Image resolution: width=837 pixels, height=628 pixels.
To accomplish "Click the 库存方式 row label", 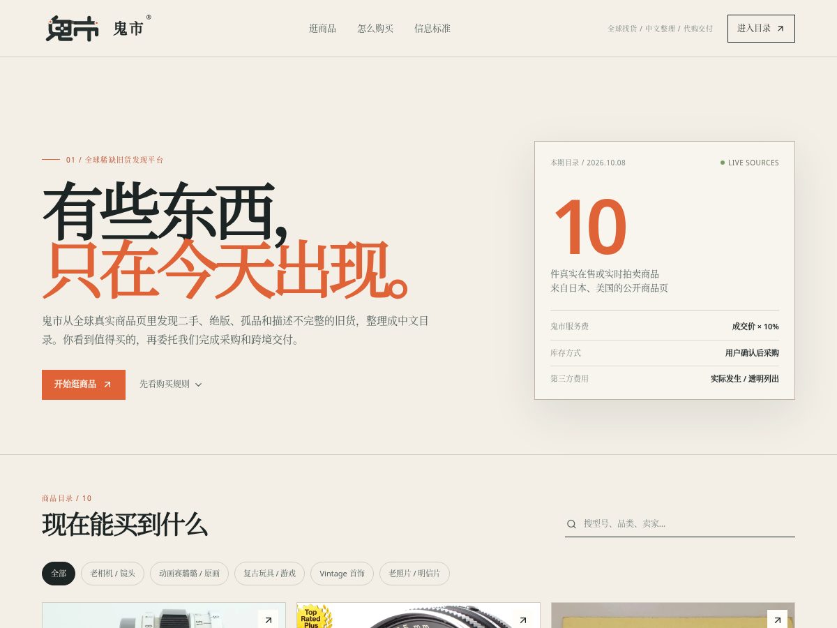I will click(566, 353).
